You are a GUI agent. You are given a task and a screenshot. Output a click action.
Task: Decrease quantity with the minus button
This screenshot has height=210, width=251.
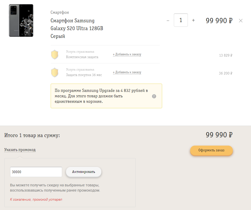click(168, 21)
